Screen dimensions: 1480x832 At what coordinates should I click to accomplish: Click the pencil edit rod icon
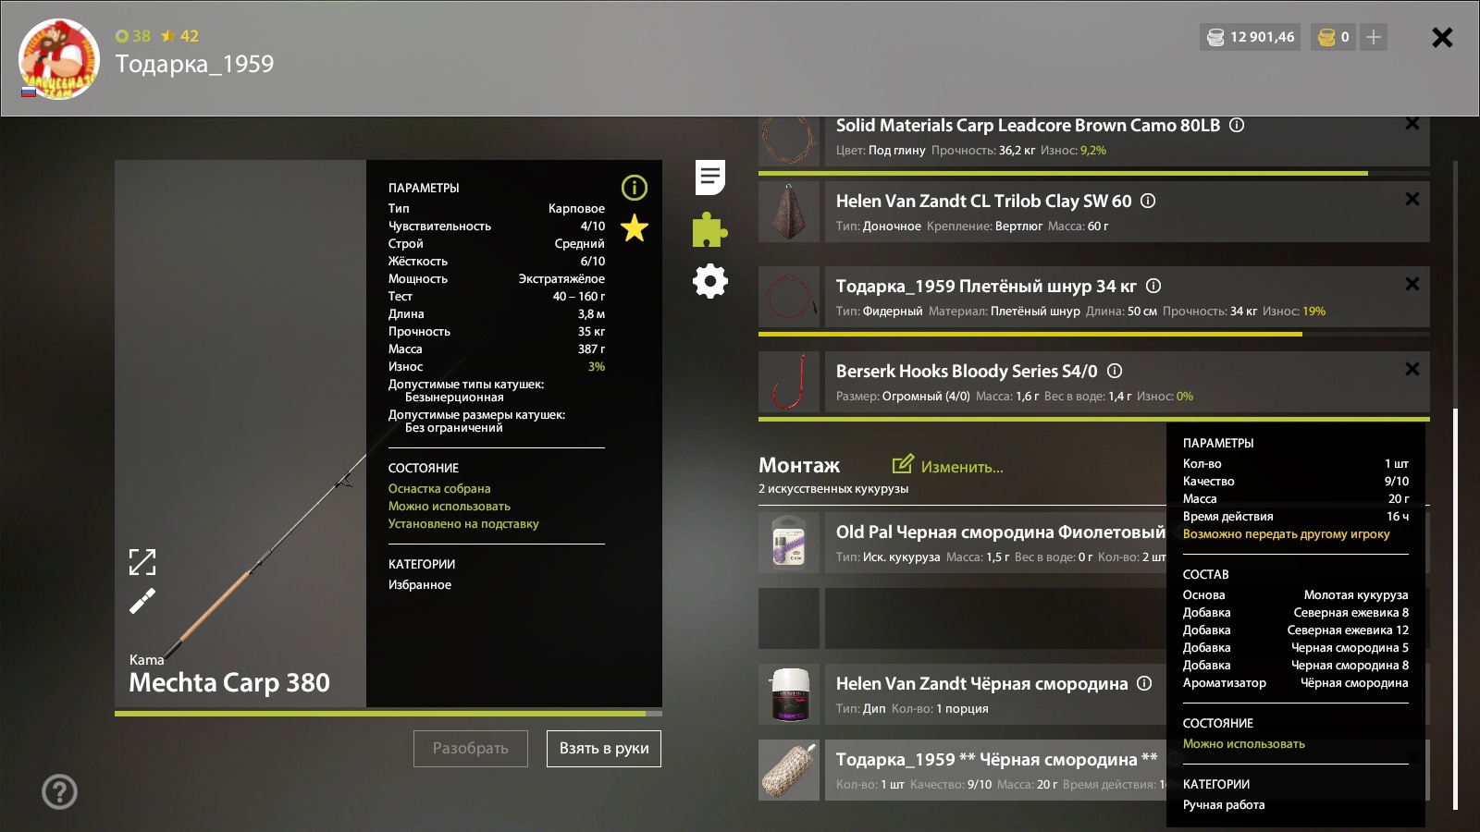click(x=142, y=602)
